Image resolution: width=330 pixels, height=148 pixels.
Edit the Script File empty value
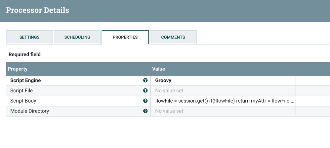click(169, 90)
